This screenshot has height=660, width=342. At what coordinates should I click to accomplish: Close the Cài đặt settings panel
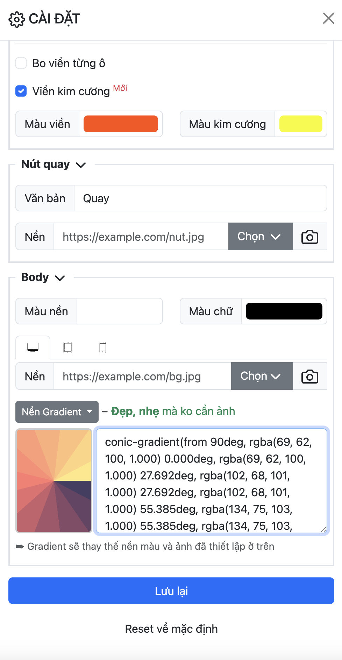328,18
